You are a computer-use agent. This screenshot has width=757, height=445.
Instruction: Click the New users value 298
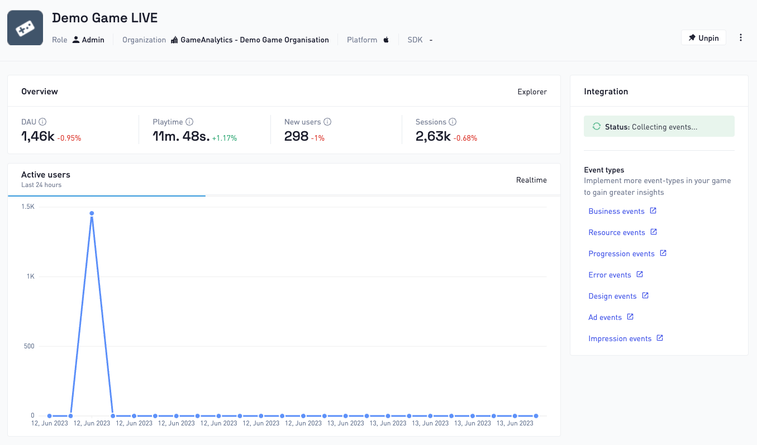pos(296,136)
